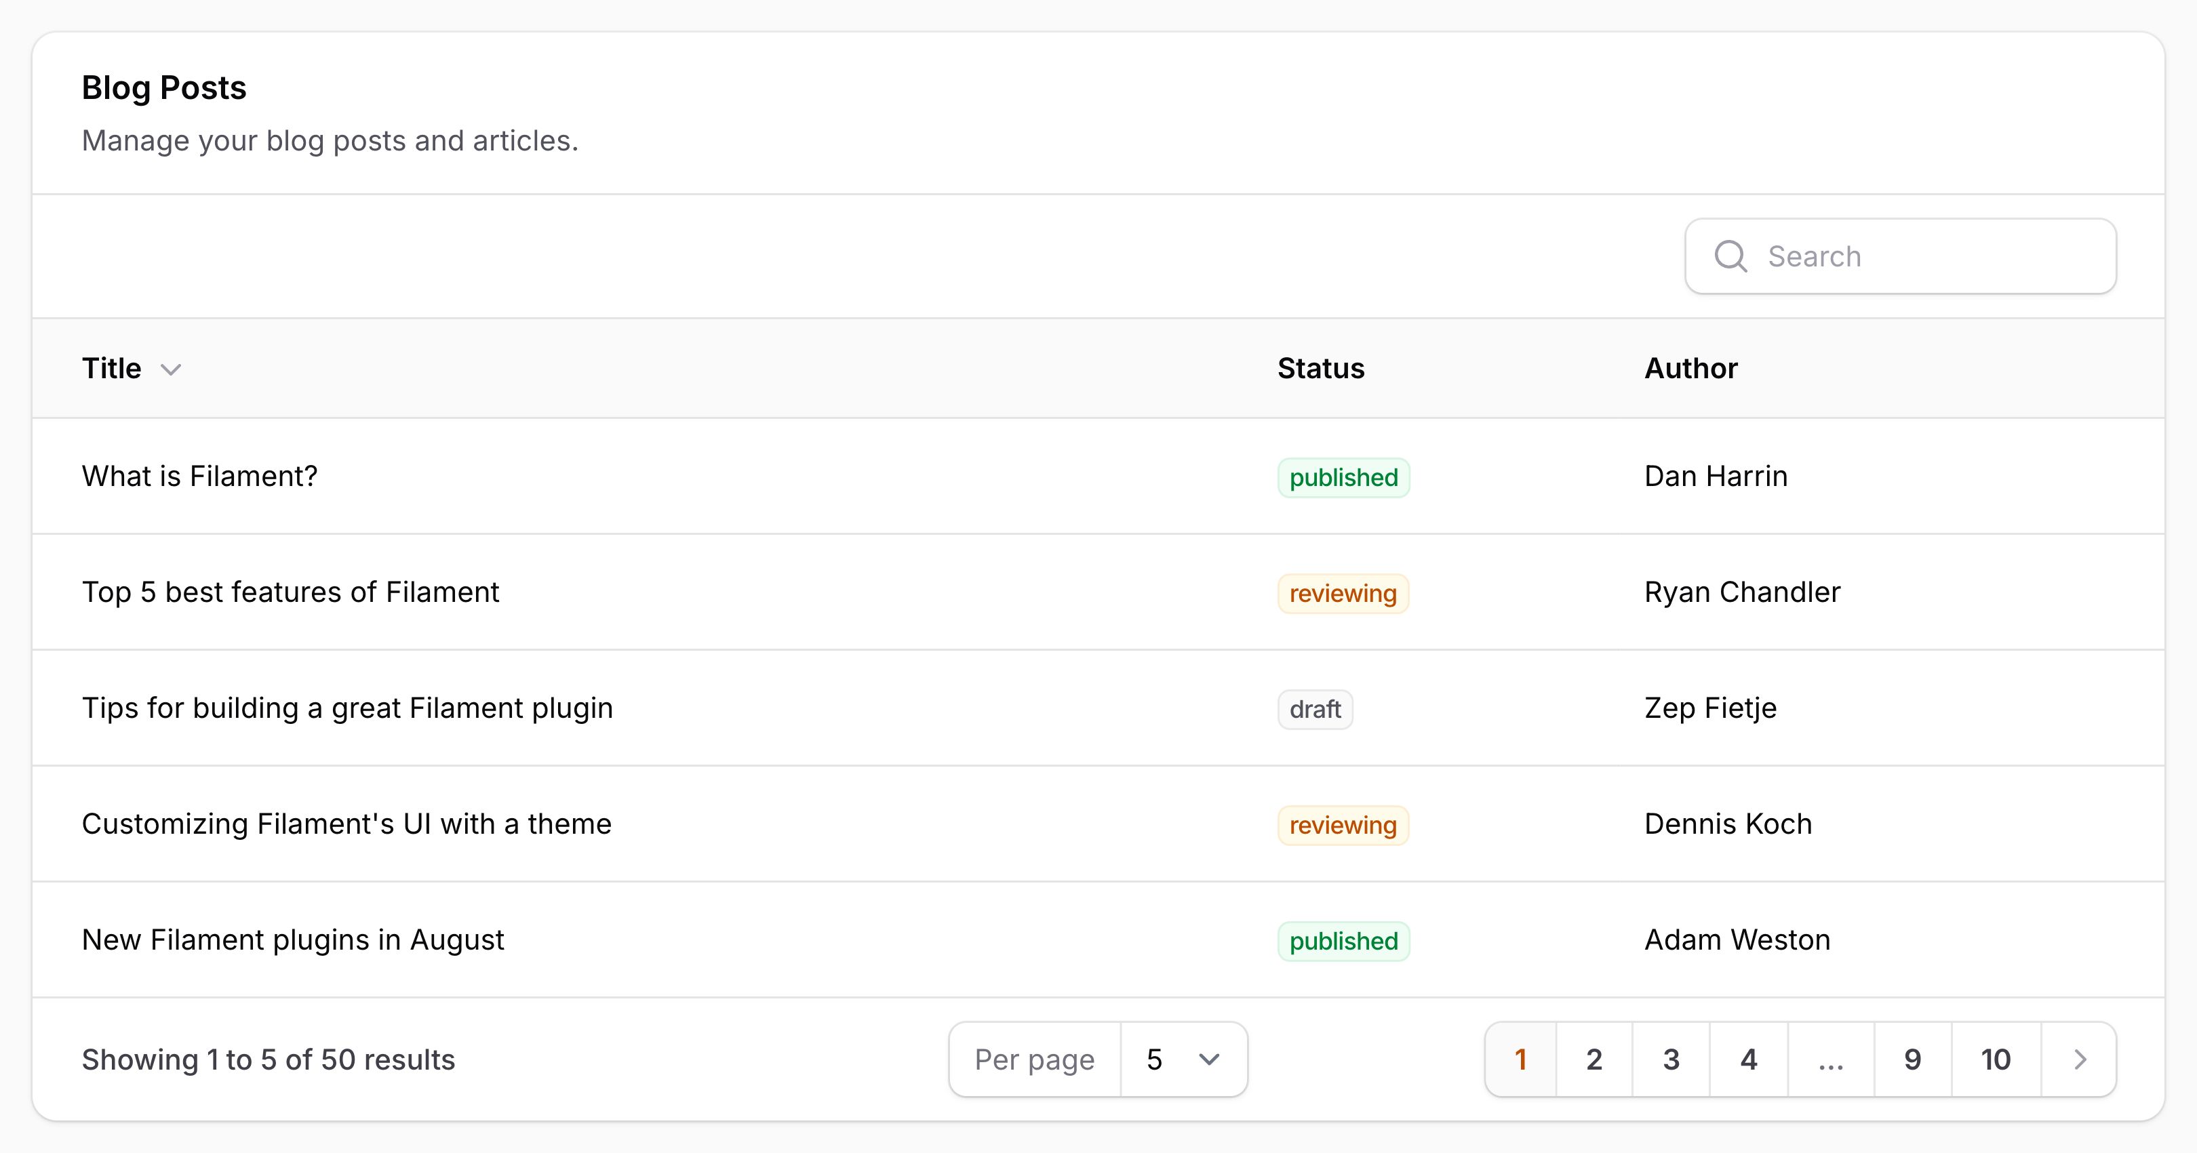Select current page 1 button
The height and width of the screenshot is (1153, 2197).
pyautogui.click(x=1521, y=1059)
